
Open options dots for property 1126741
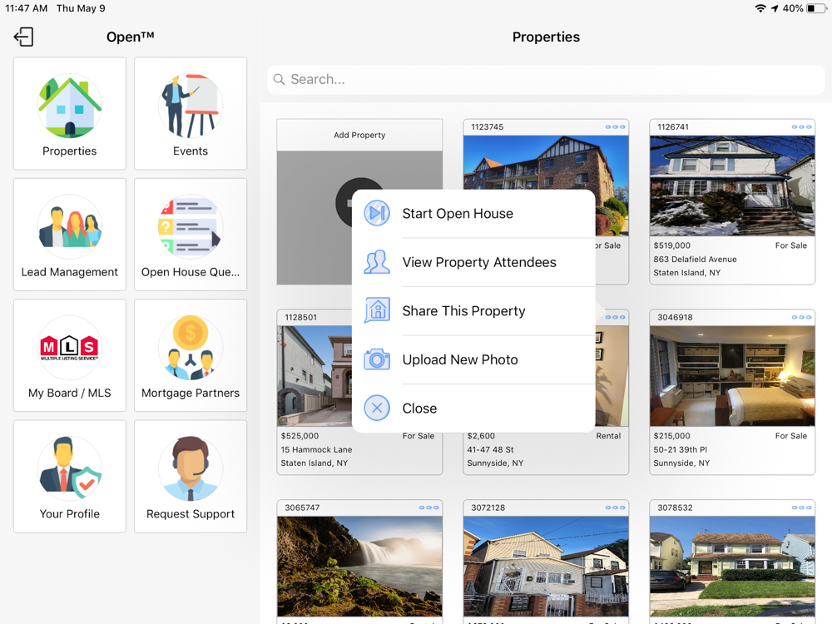(x=801, y=126)
